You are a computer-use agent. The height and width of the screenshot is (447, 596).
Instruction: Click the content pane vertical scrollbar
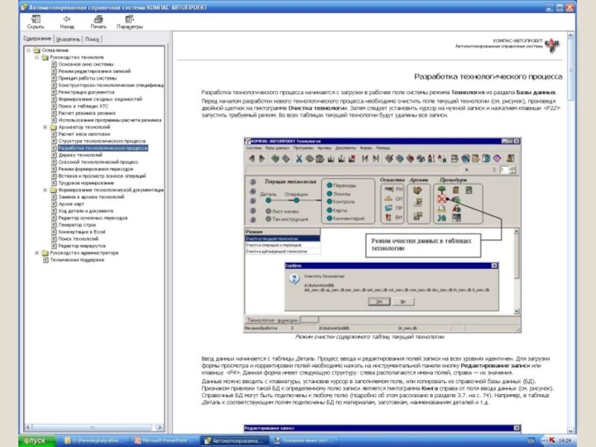pos(570,223)
